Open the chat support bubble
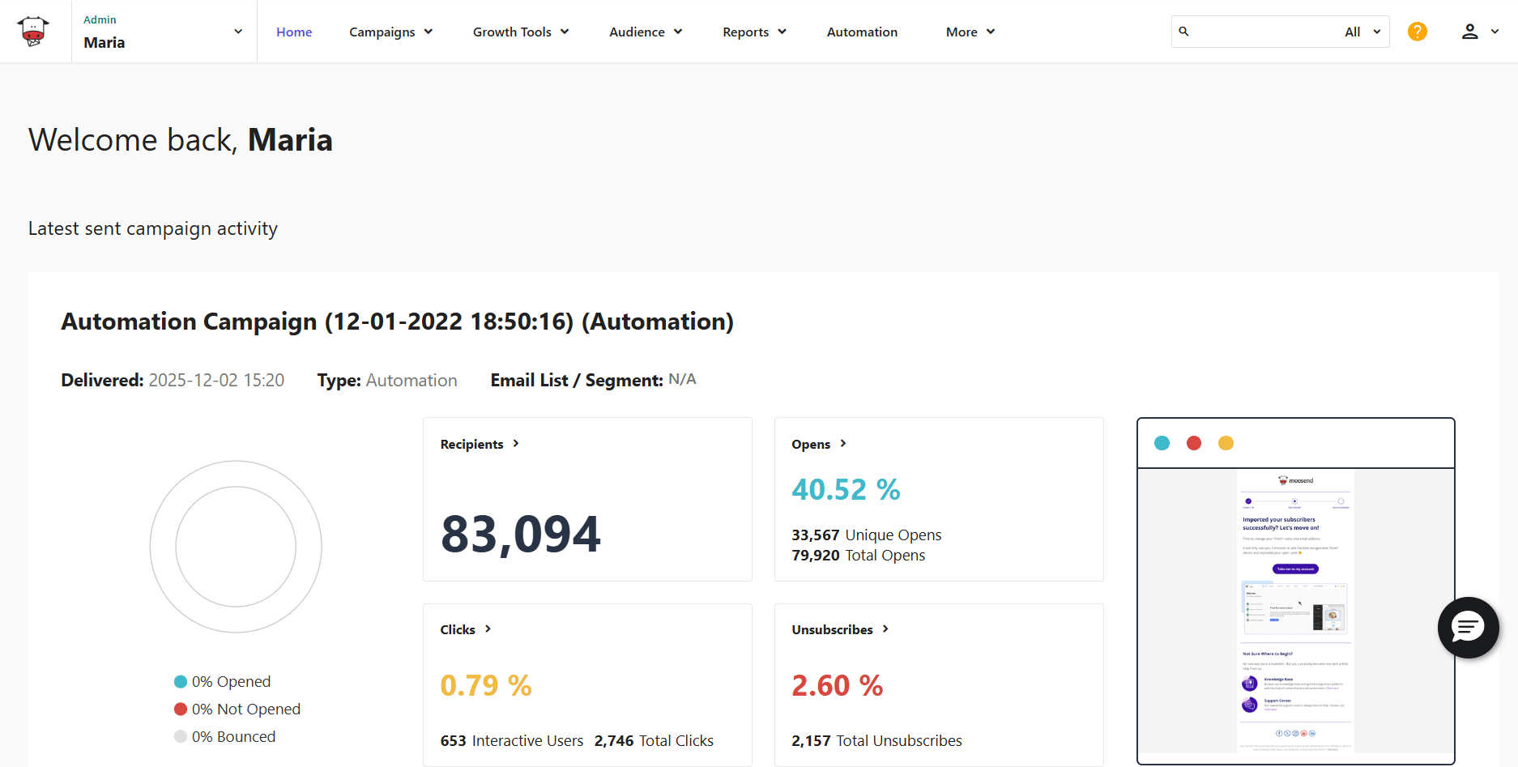The width and height of the screenshot is (1518, 767). click(x=1468, y=628)
